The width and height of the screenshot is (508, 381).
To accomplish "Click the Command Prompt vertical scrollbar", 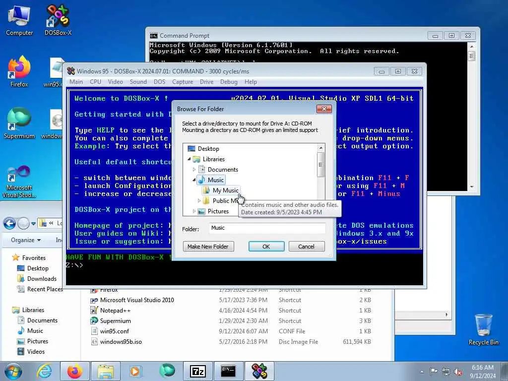I will click(x=472, y=117).
